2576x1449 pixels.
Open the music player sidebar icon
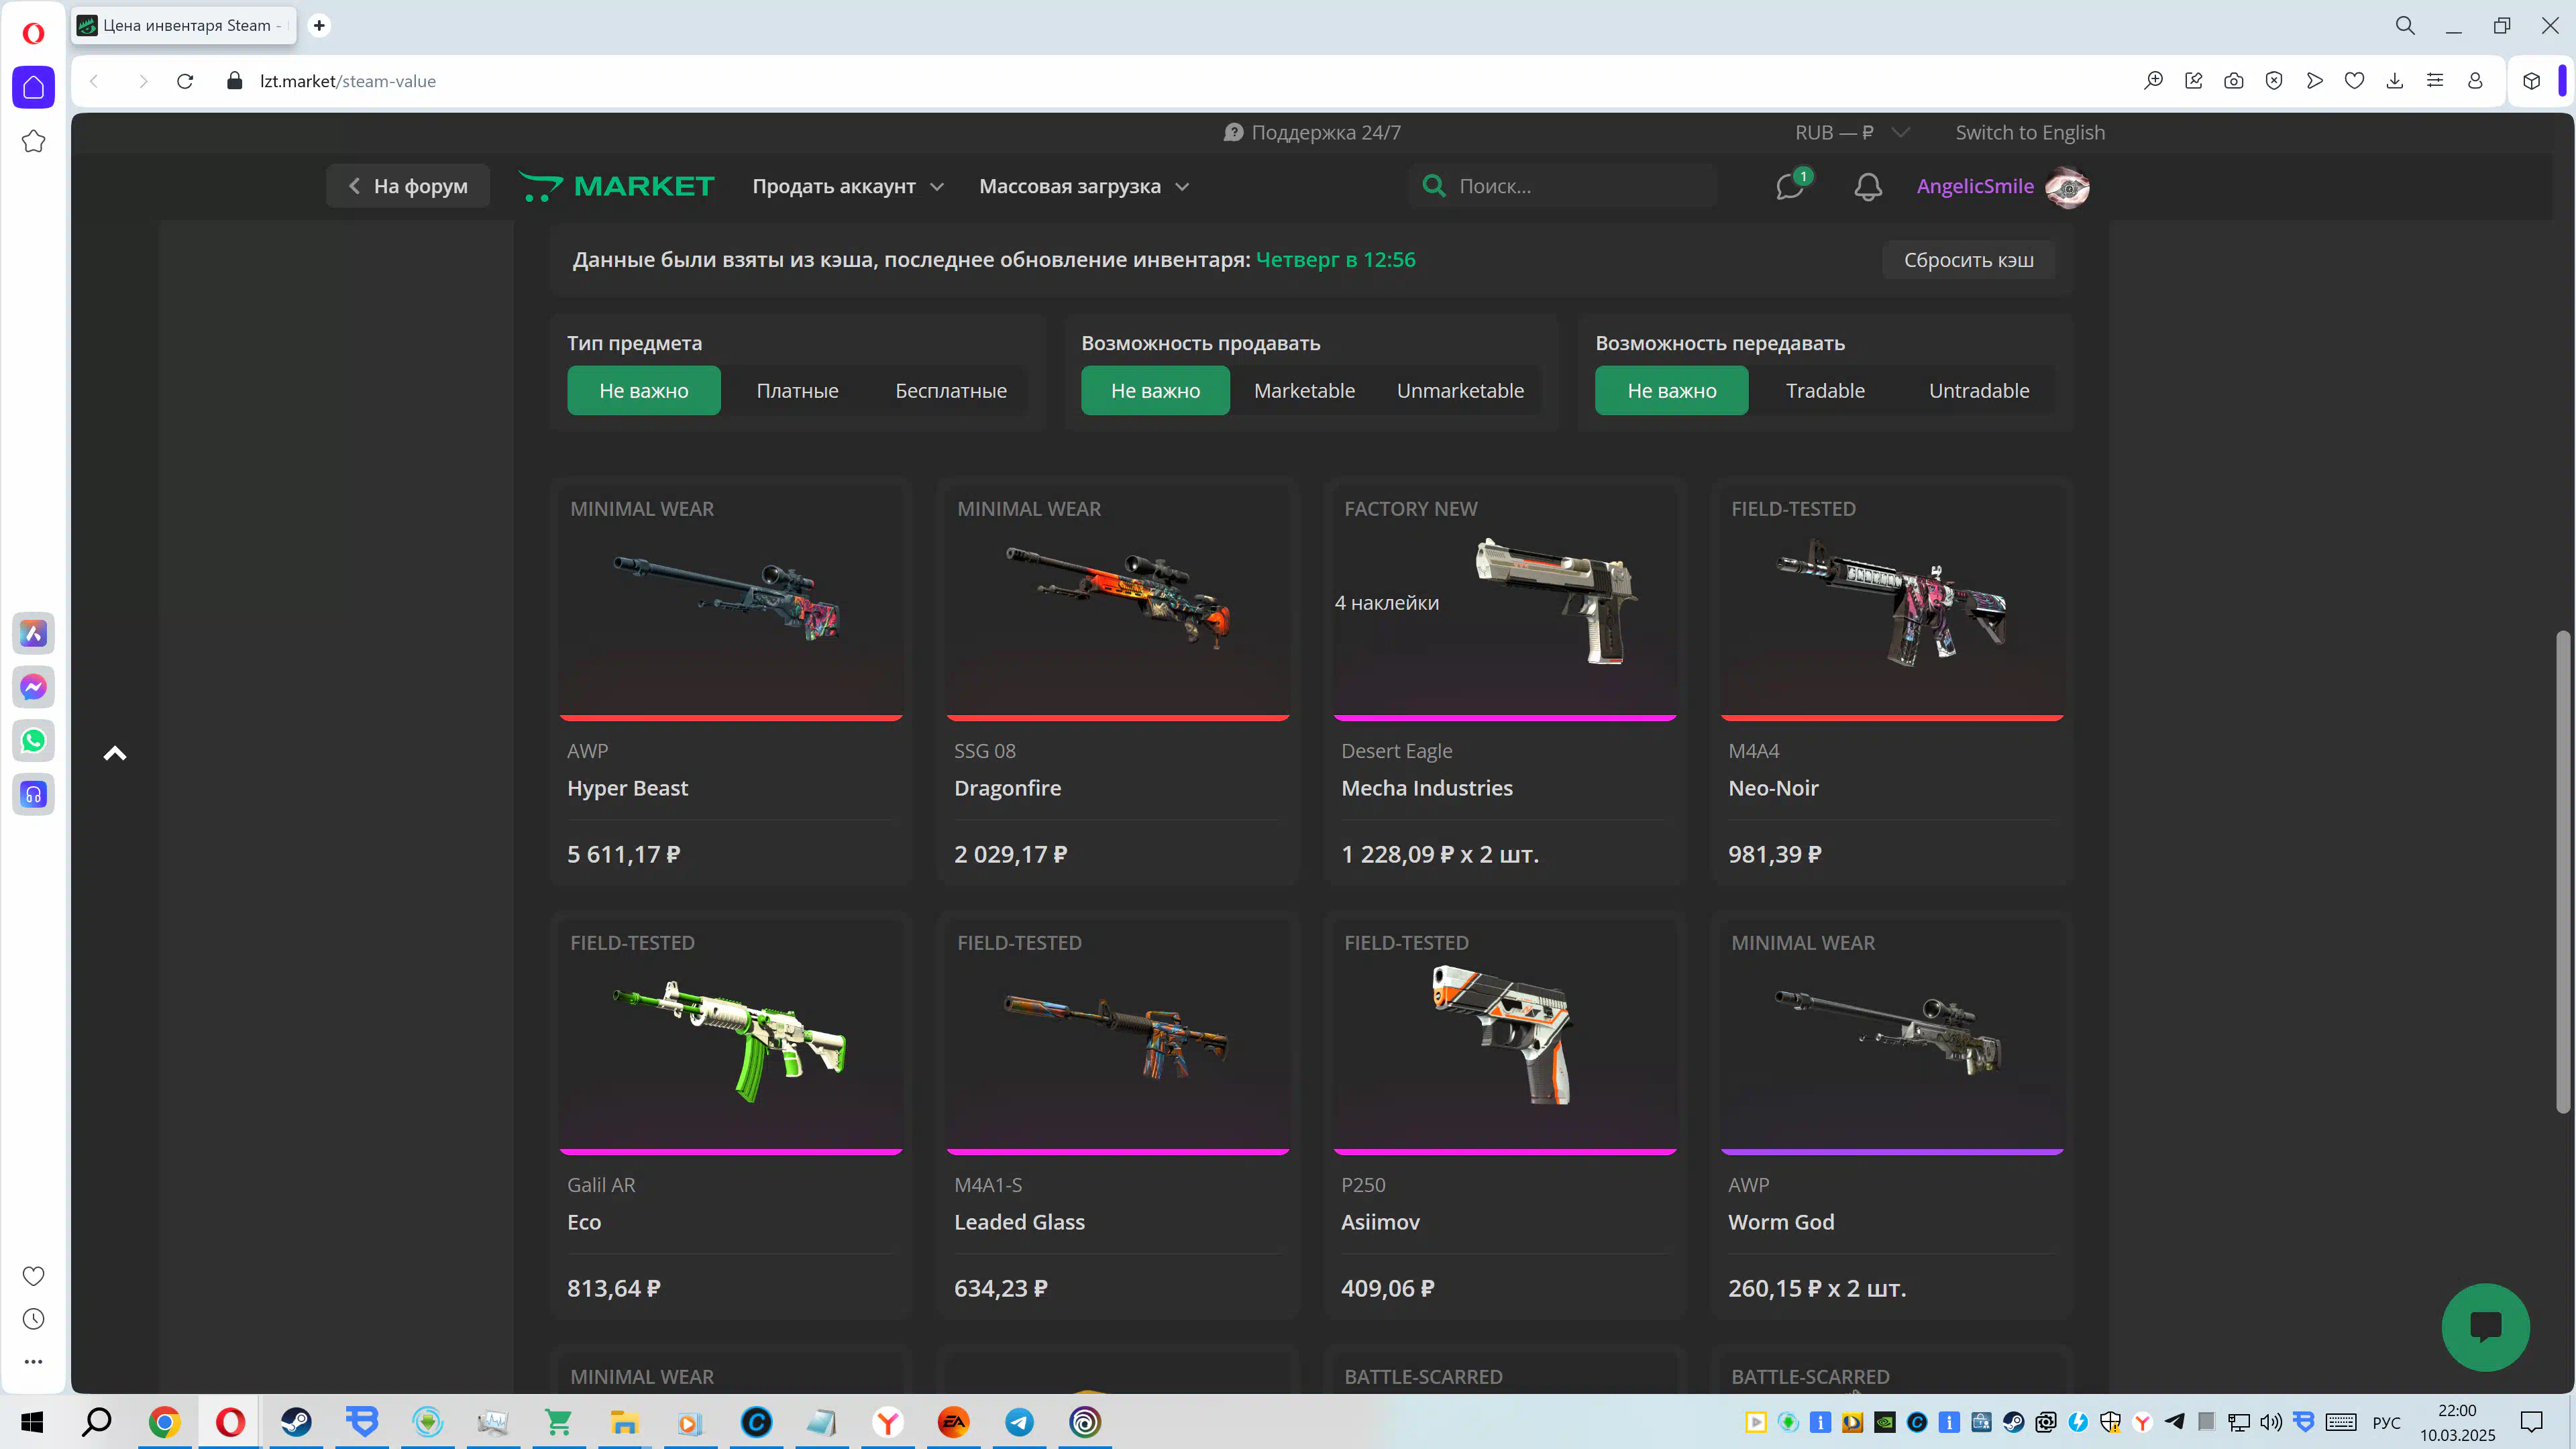point(33,795)
